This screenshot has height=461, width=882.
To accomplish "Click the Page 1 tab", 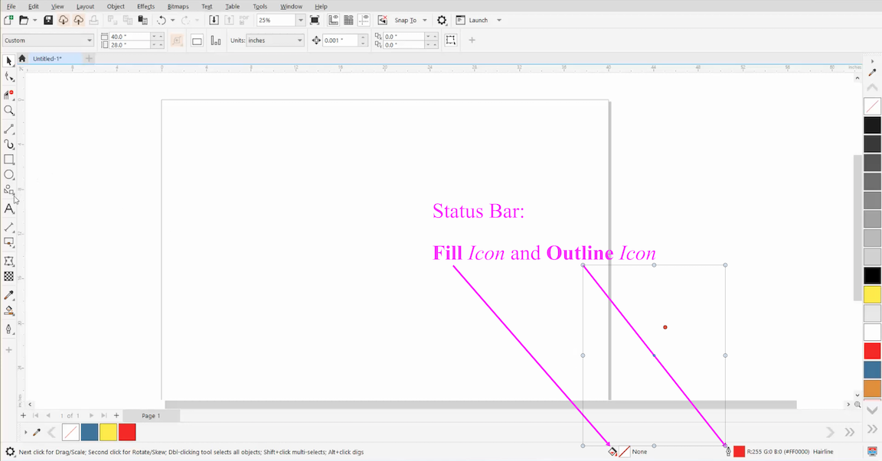I will tap(151, 416).
